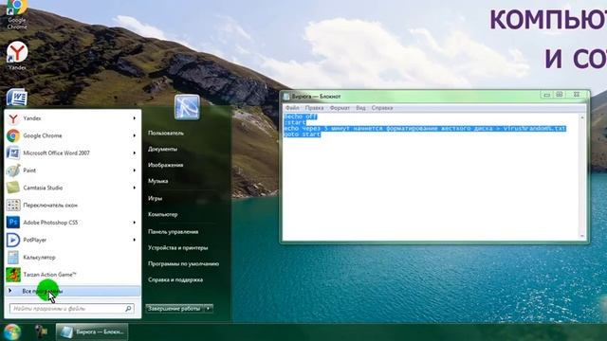
Task: Open Игры from Start menu
Action: [155, 198]
